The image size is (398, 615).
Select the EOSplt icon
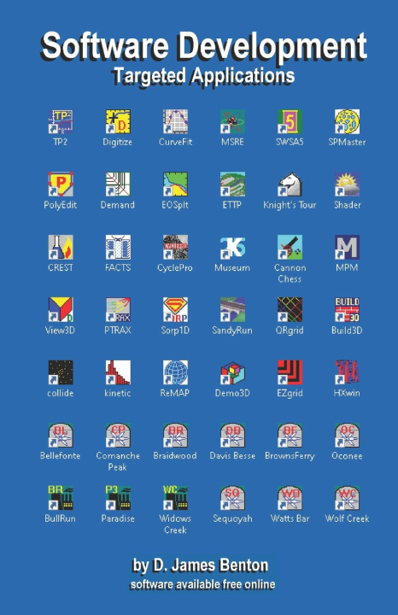[175, 184]
